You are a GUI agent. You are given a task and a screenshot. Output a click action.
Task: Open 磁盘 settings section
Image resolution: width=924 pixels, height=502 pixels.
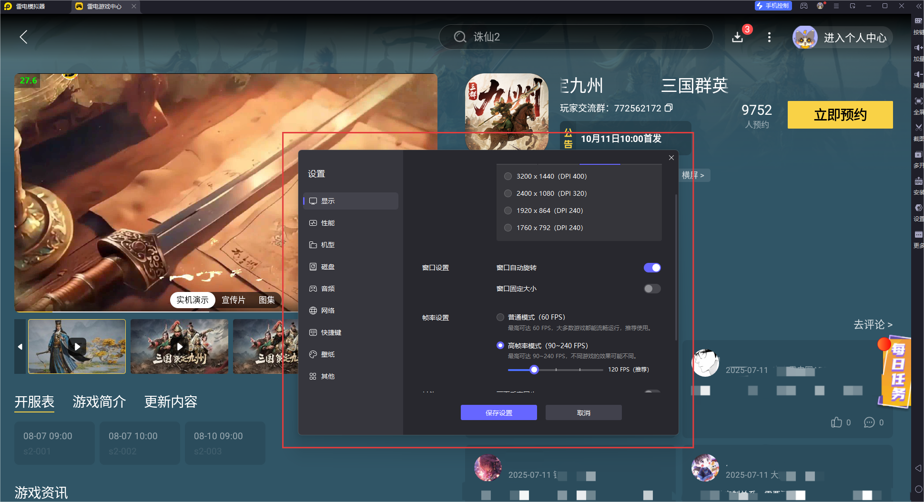point(351,267)
